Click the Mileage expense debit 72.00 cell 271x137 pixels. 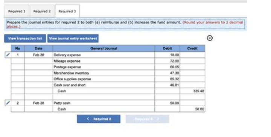pos(167,61)
